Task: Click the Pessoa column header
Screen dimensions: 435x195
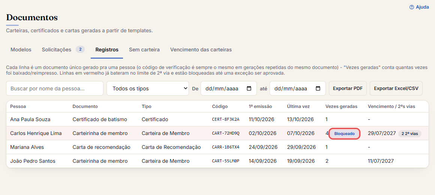Action: click(18, 106)
